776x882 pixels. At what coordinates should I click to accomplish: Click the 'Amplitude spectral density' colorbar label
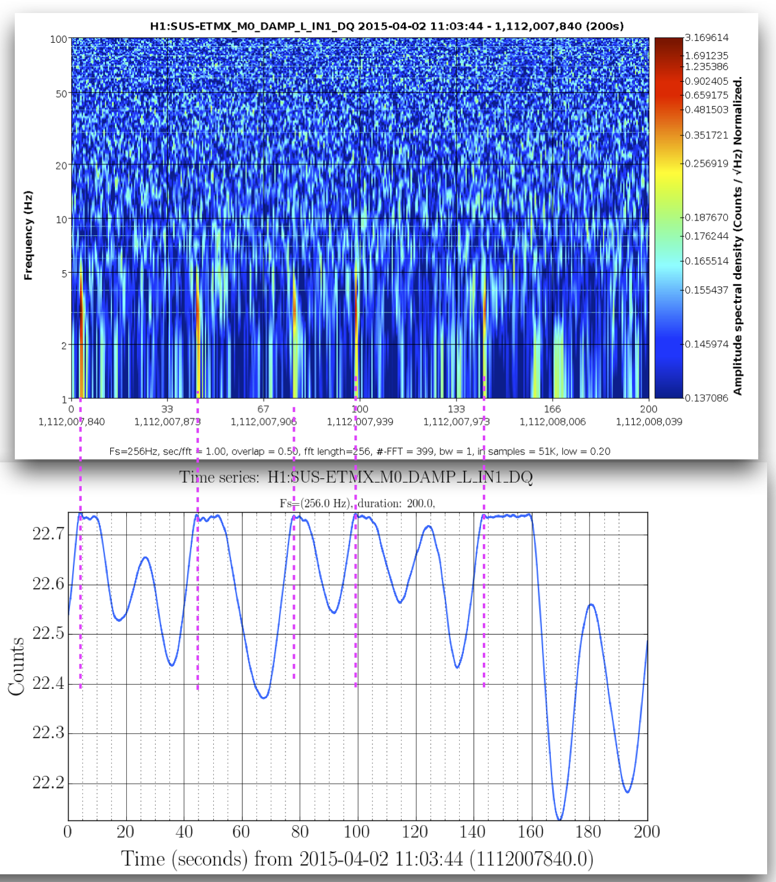pyautogui.click(x=737, y=237)
